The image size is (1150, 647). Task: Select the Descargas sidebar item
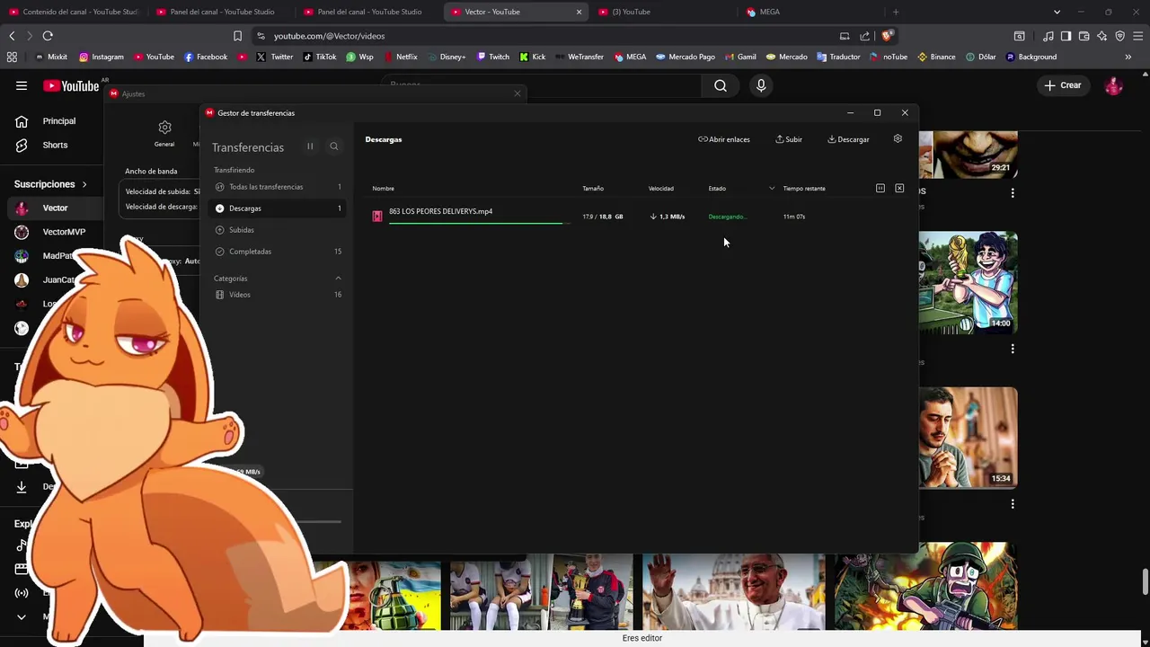(x=278, y=208)
